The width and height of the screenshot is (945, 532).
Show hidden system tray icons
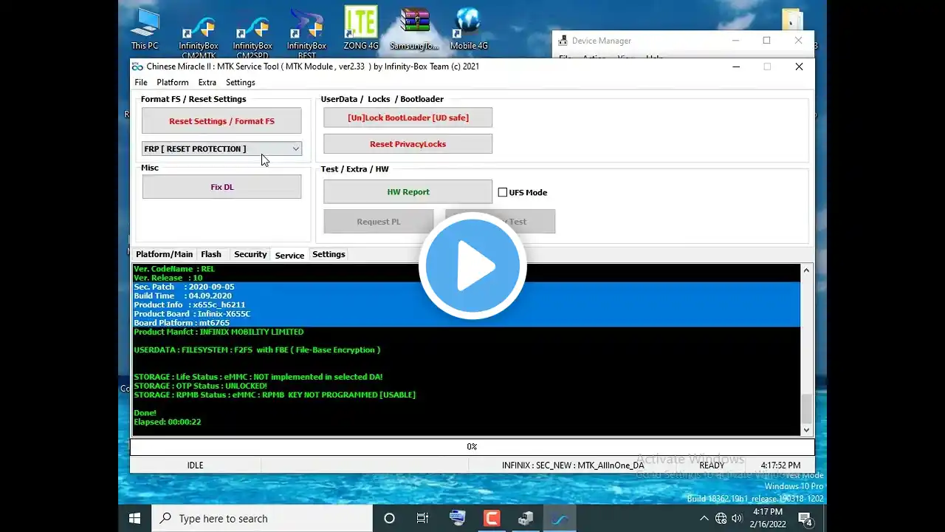pos(704,519)
